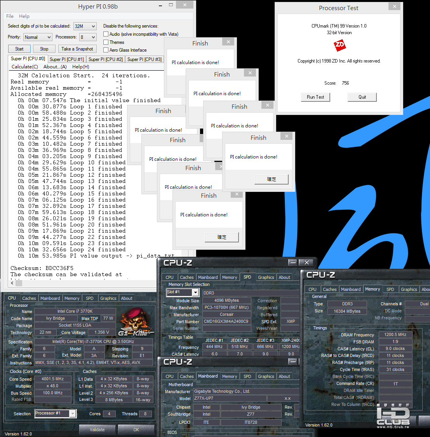This screenshot has height=437, width=430.
Task: Minimize the CPU-Z SPD window
Action: click(292, 262)
